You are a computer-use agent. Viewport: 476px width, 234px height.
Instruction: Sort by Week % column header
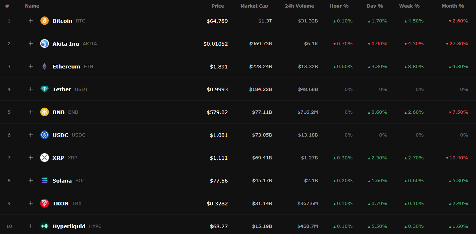pos(409,6)
